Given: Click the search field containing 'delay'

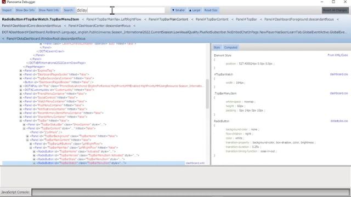Looking at the screenshot, I should pos(121,10).
